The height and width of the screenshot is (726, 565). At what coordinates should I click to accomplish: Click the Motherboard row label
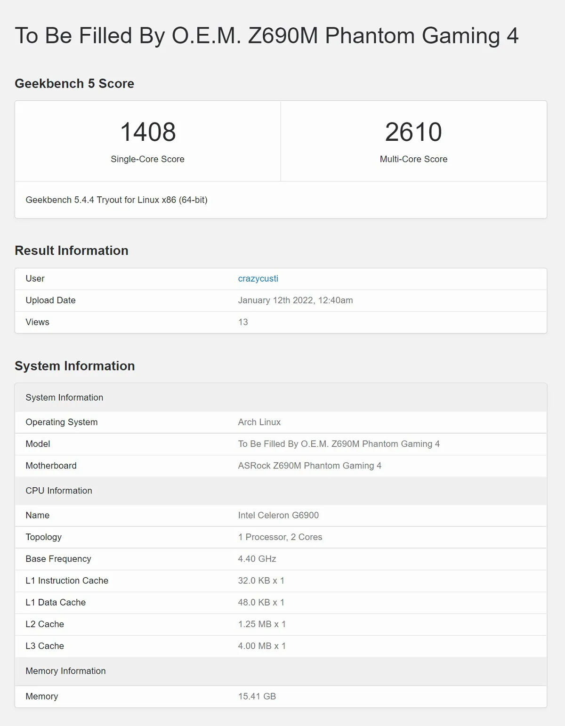click(x=51, y=466)
